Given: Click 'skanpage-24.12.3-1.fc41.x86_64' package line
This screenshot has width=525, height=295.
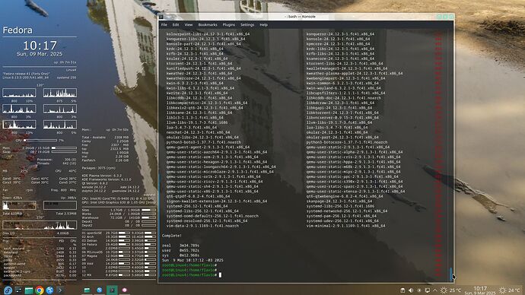Looking at the screenshot, I should pos(339,201).
